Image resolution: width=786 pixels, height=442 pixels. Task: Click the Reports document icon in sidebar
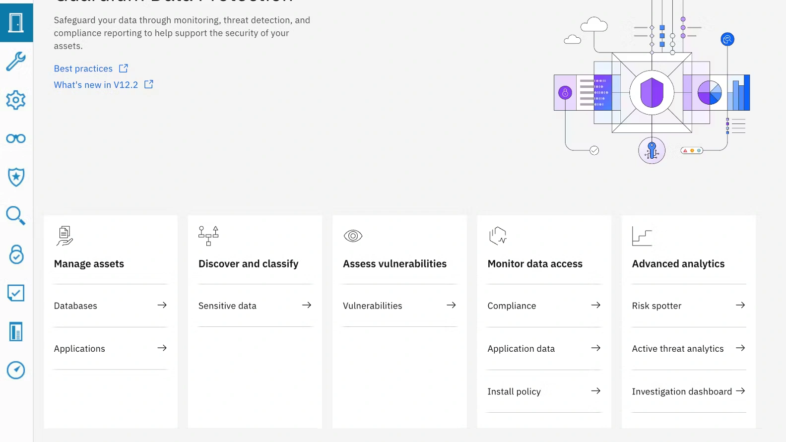pos(16,331)
